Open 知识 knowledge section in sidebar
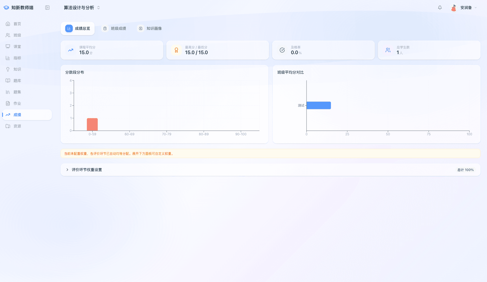 coord(17,69)
